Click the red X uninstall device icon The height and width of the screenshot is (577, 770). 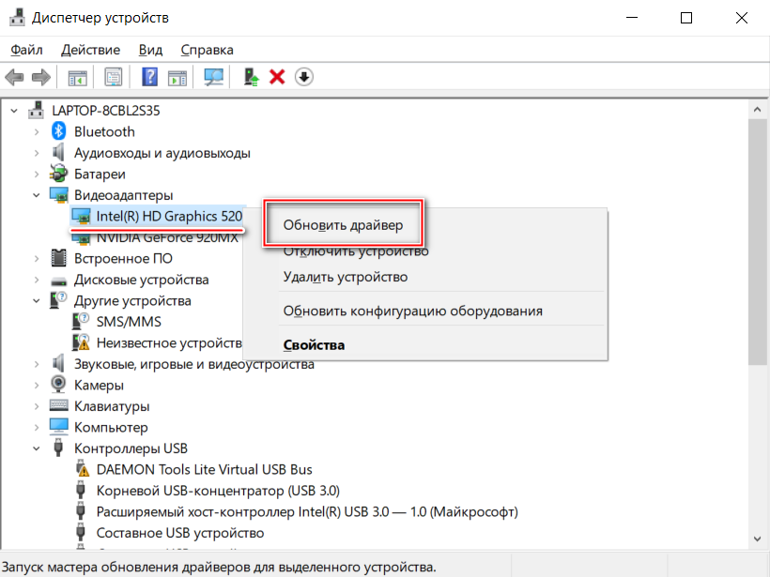point(277,77)
